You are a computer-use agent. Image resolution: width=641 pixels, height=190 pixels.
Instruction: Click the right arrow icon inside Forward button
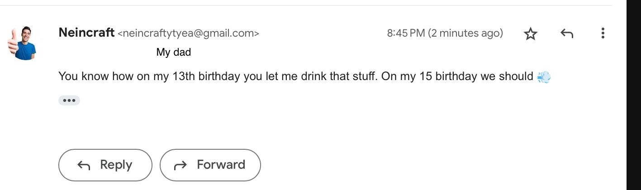pos(180,166)
